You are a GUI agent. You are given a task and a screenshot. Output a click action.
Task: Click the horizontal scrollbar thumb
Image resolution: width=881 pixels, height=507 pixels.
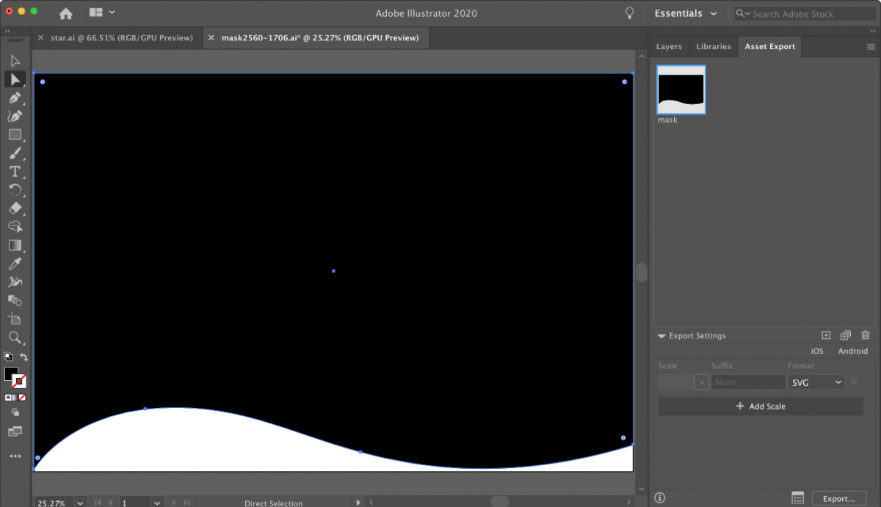tap(500, 502)
